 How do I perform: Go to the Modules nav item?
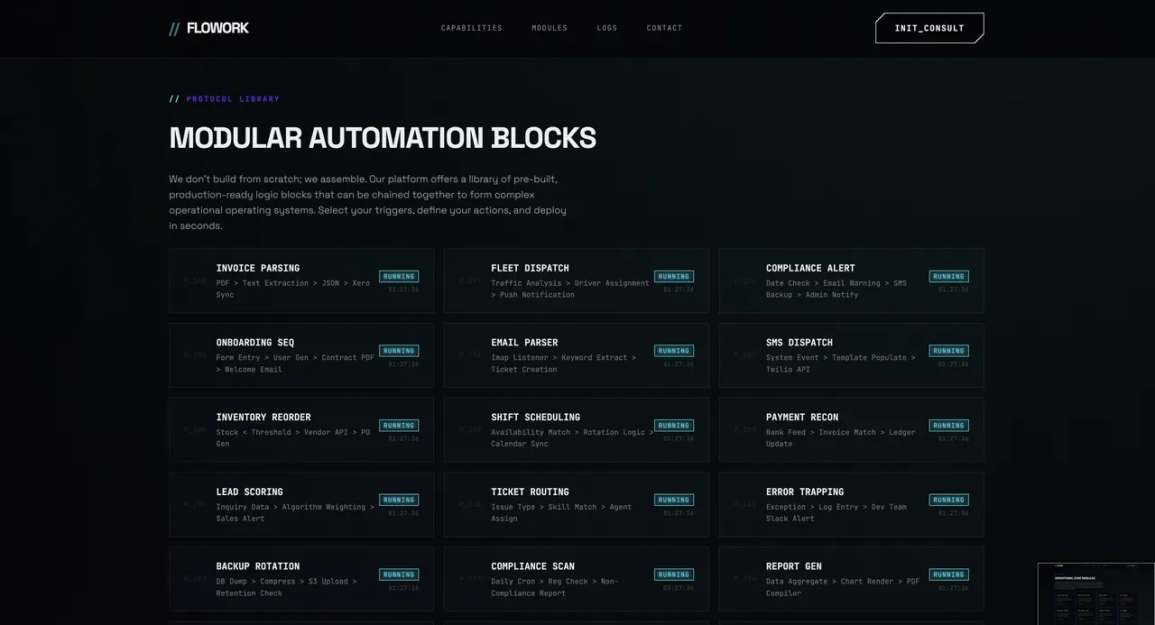coord(550,28)
